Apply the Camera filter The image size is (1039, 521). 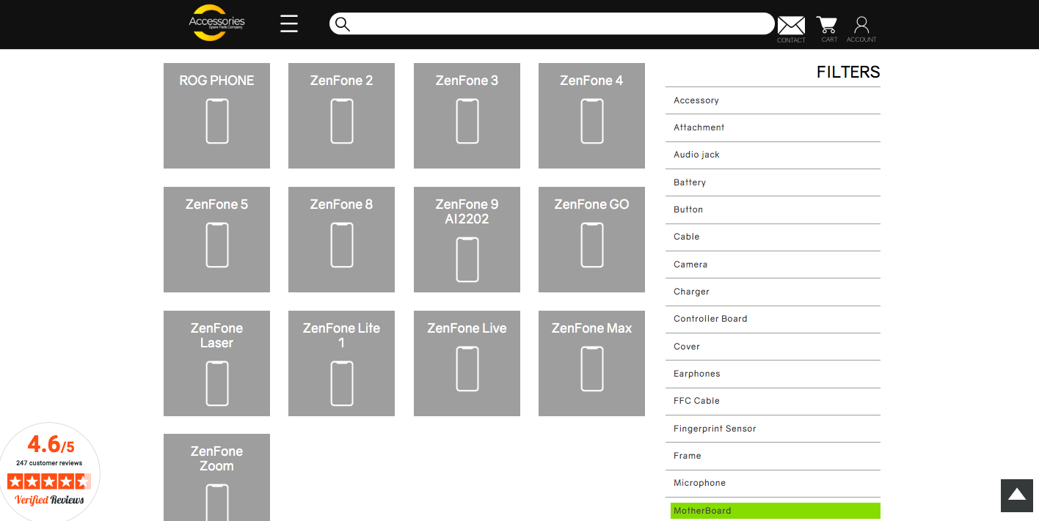[x=773, y=265]
